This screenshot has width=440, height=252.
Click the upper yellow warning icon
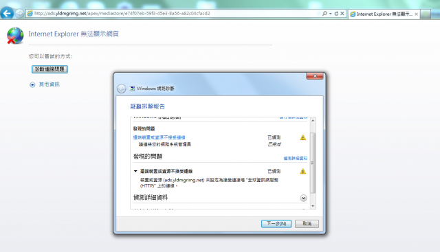click(x=302, y=137)
